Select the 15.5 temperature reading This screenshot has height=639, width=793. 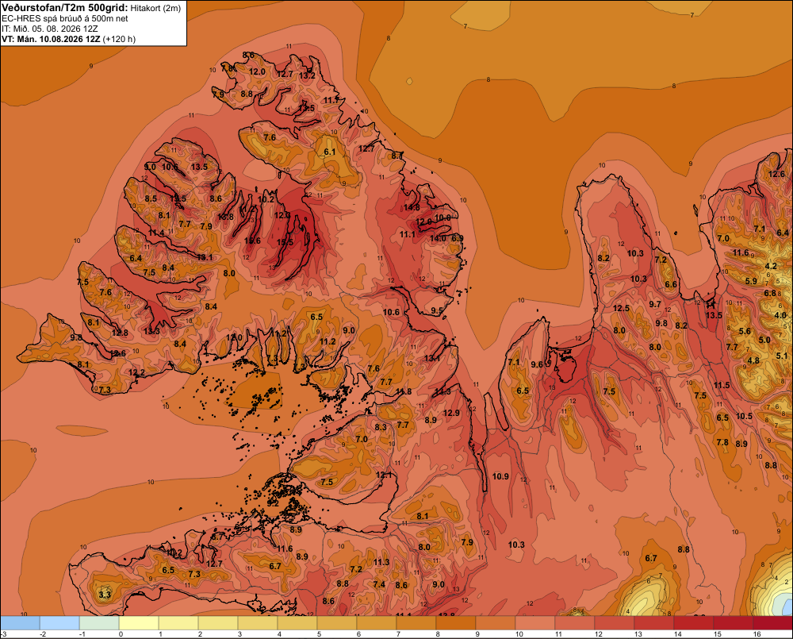pos(285,243)
